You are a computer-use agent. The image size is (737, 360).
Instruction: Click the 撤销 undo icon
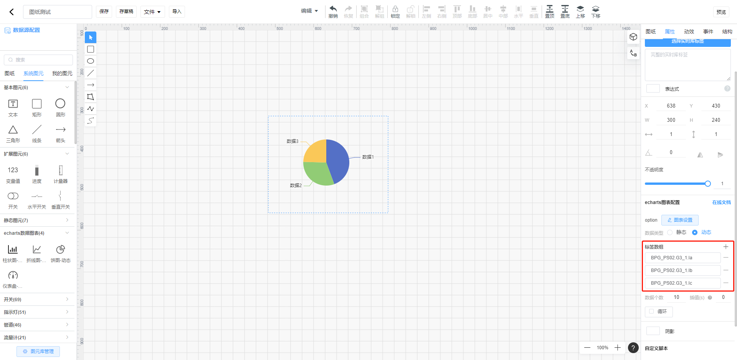click(333, 12)
